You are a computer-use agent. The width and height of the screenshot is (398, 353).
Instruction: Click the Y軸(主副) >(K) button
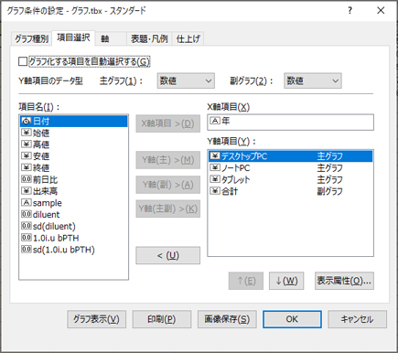(x=168, y=209)
